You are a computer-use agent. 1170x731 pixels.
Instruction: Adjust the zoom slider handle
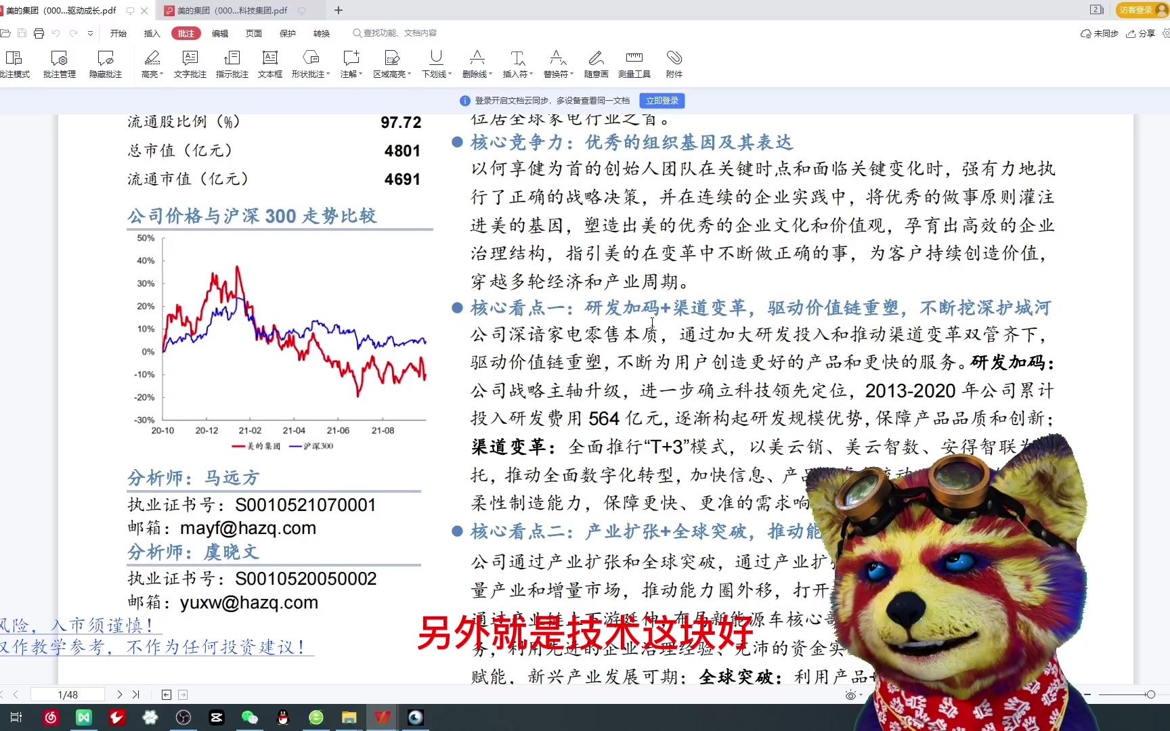point(1150,694)
